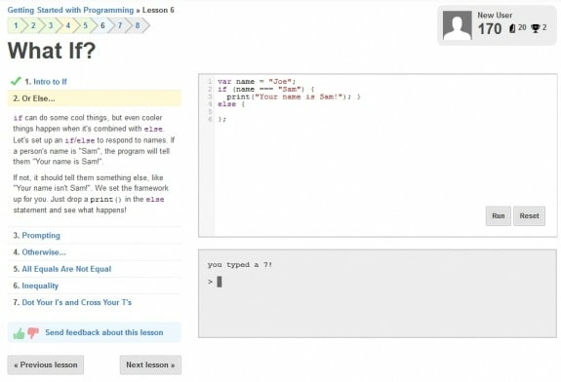This screenshot has height=382, width=561.
Task: Click empty line 5 in code editor
Action: 385,112
